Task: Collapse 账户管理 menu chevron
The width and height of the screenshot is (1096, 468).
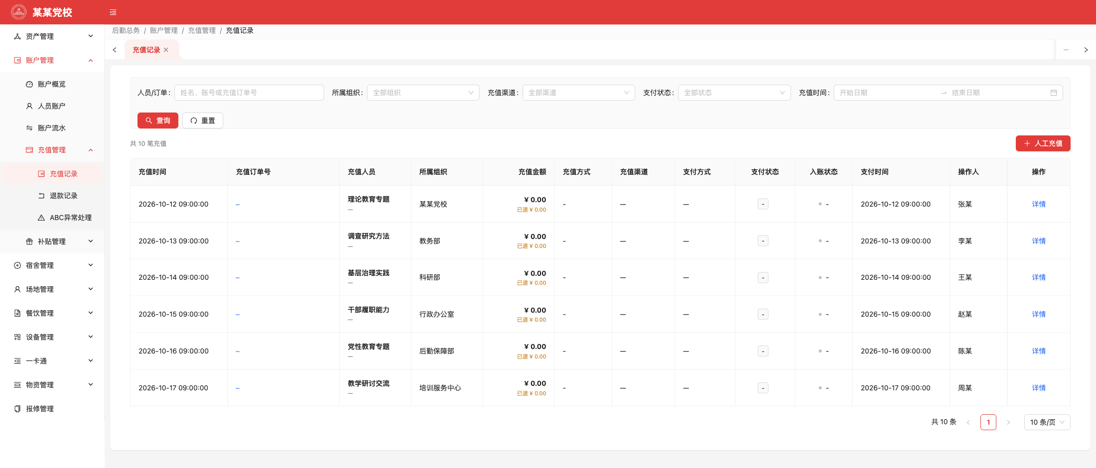Action: (91, 60)
